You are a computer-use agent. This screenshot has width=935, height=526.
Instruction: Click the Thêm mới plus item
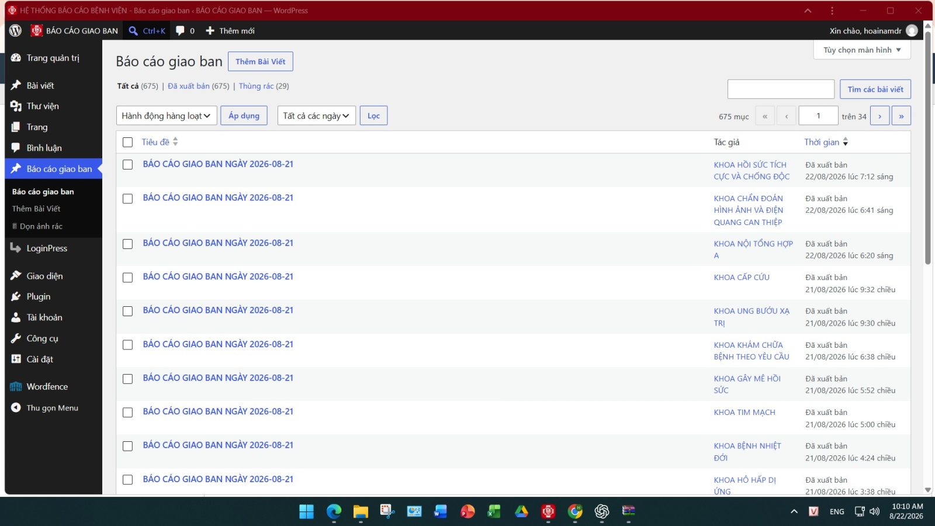coord(230,30)
